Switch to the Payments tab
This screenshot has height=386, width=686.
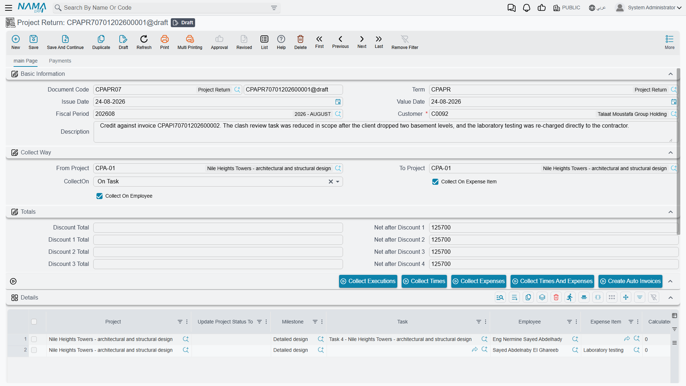60,61
